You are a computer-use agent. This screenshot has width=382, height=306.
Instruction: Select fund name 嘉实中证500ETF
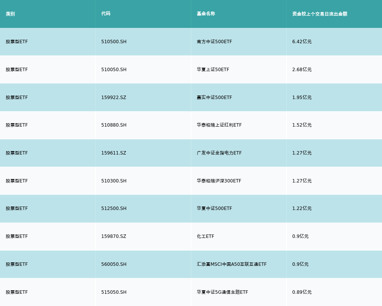pos(214,98)
